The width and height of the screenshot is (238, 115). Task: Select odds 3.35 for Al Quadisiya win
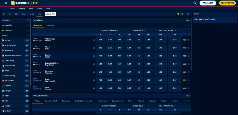(100, 40)
